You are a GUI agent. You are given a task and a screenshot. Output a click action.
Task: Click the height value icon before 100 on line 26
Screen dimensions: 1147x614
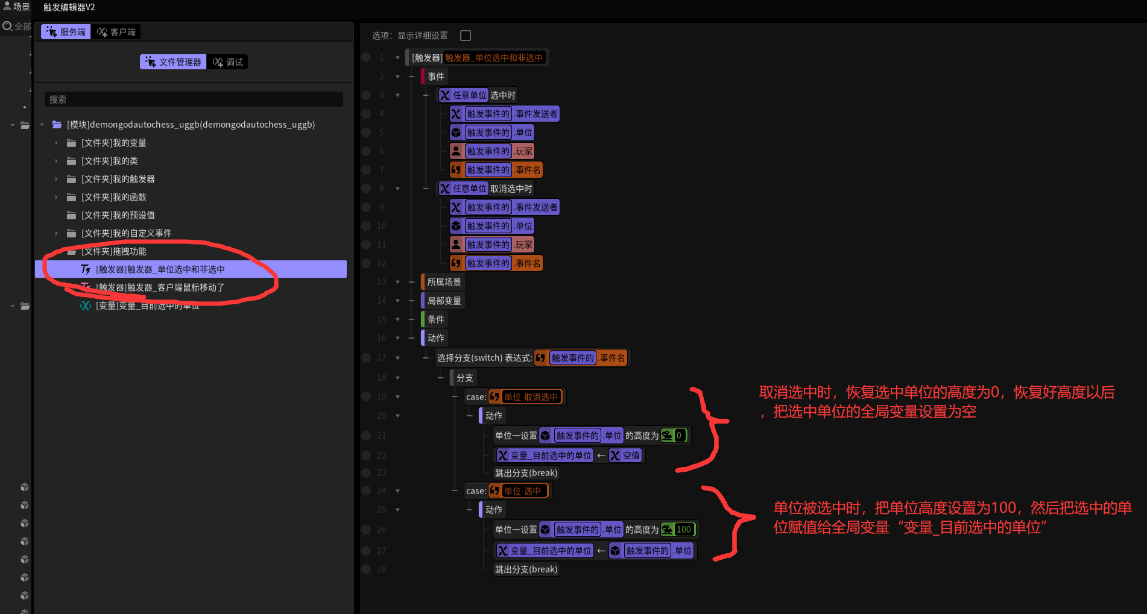tap(668, 530)
